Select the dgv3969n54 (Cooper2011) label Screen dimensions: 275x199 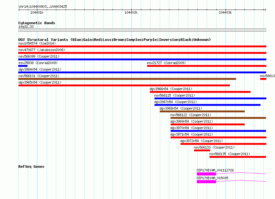(x=192, y=121)
